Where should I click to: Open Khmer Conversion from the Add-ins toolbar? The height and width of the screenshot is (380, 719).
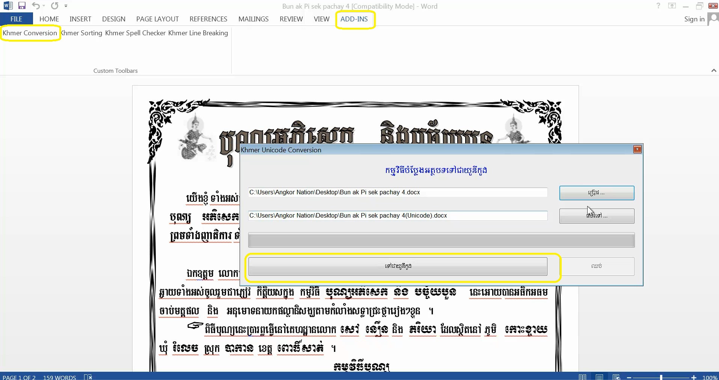coord(30,33)
